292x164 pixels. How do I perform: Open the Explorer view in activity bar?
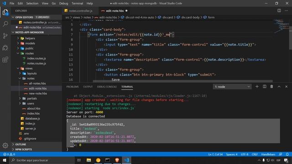tap(5, 12)
